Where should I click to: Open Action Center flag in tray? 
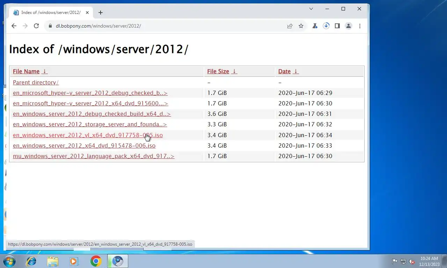tap(395, 261)
